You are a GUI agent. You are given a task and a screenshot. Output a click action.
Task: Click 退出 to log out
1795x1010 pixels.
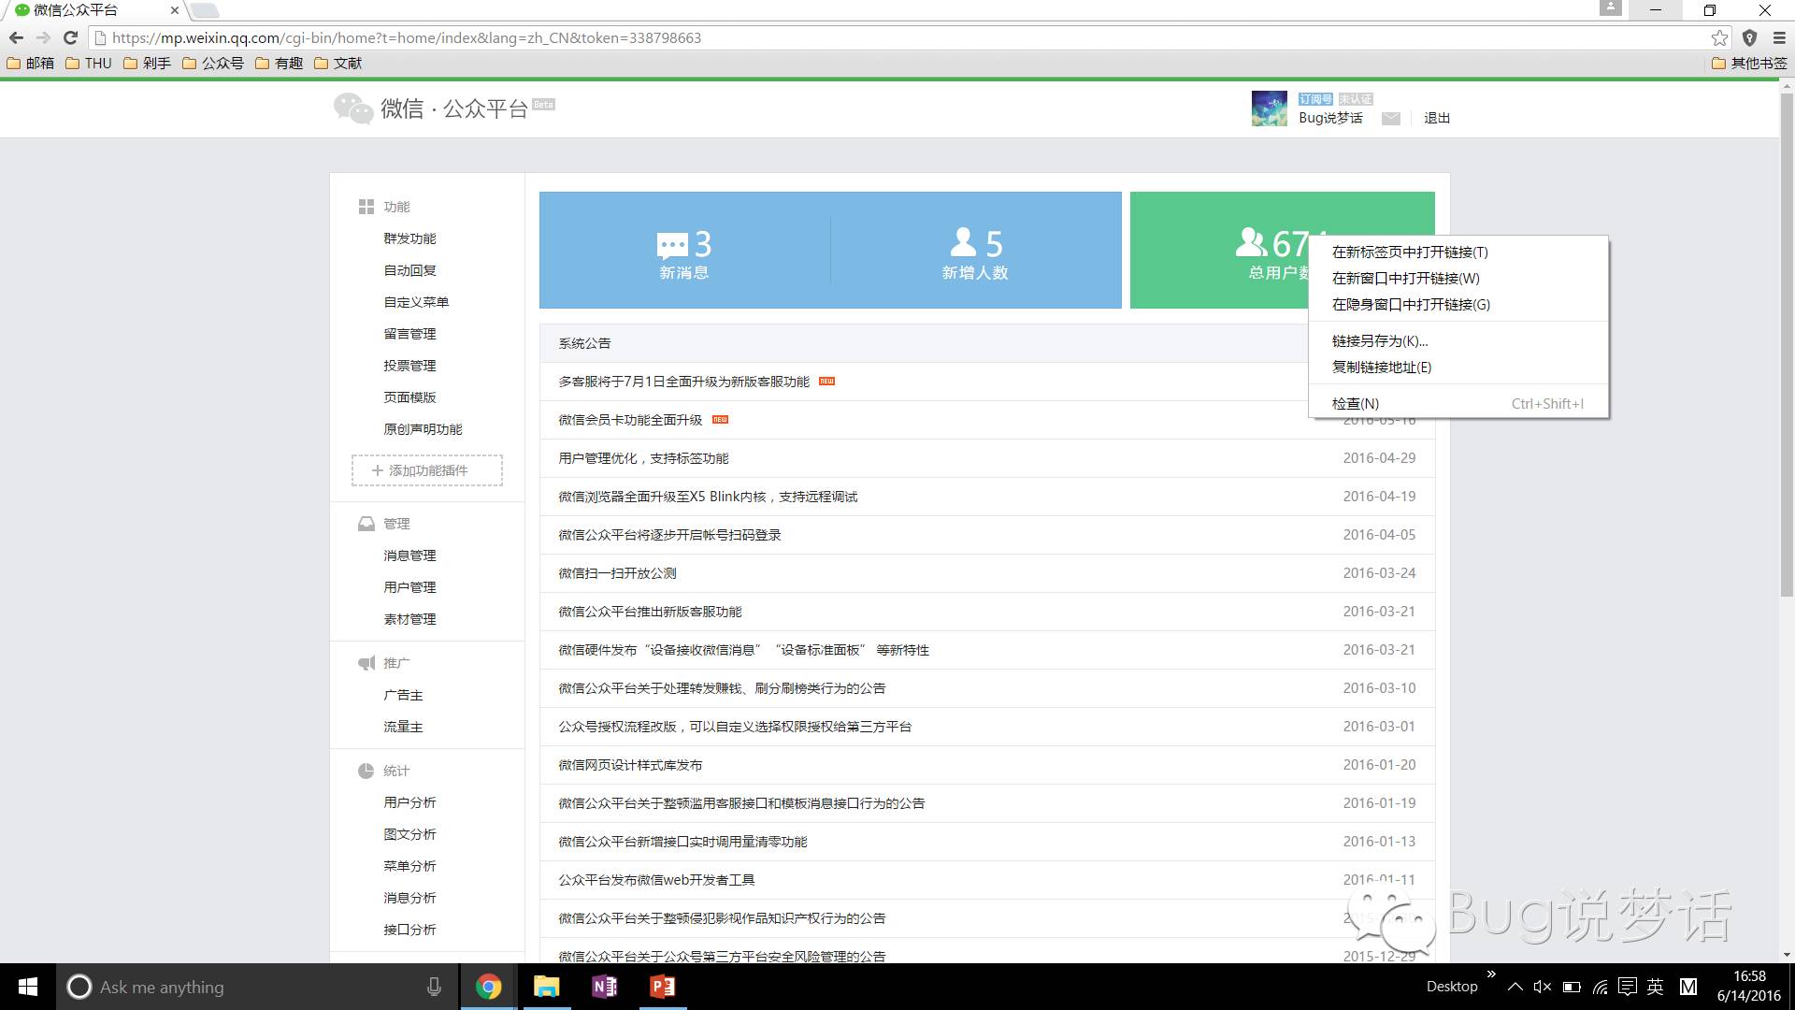1436,118
